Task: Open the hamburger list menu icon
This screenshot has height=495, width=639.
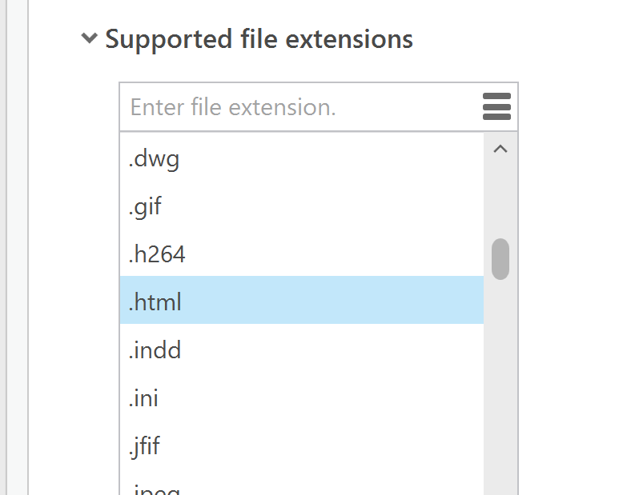Action: tap(497, 107)
